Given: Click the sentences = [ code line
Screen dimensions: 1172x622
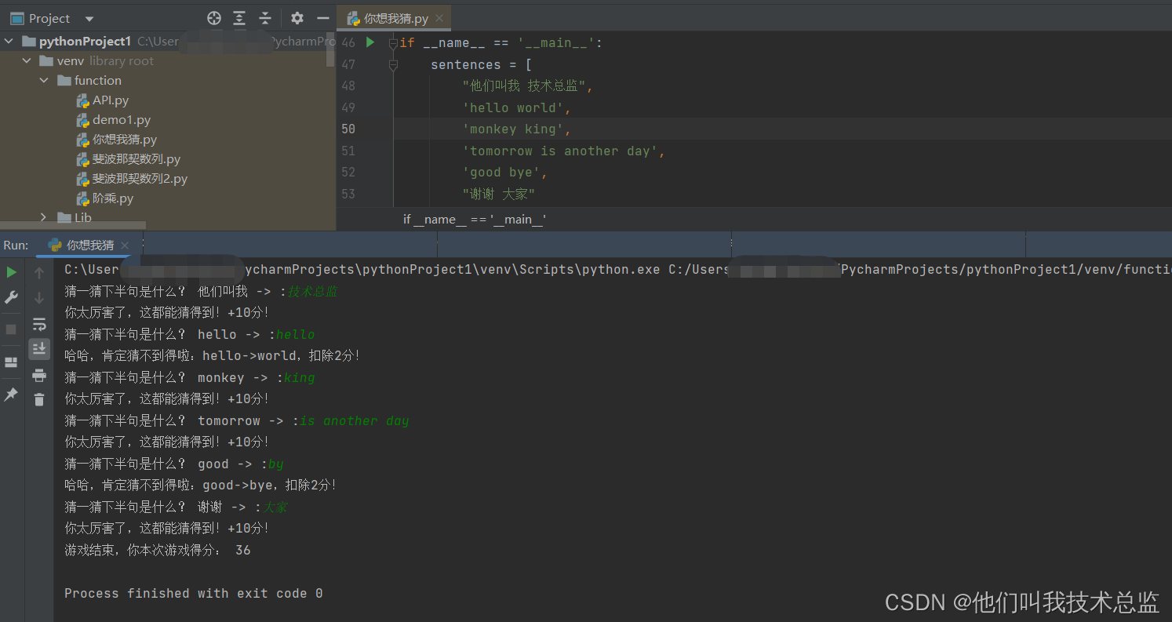Looking at the screenshot, I should point(482,64).
